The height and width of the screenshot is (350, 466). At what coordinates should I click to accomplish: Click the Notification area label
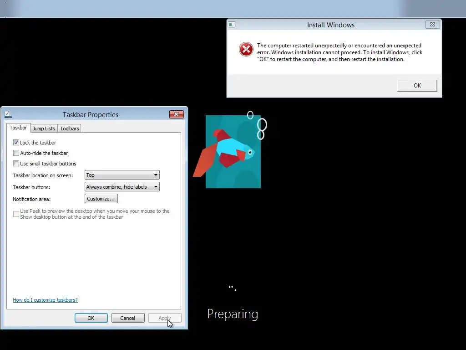(31, 199)
